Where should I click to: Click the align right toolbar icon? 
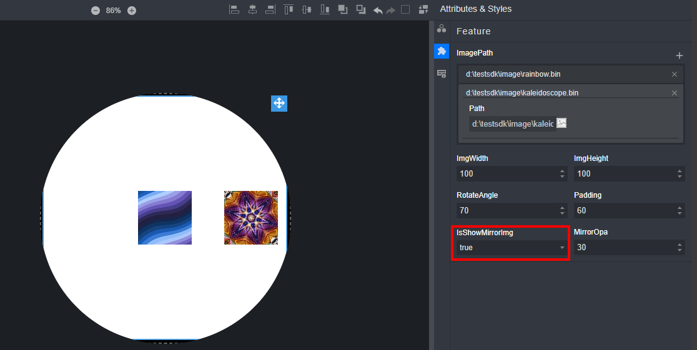tap(270, 9)
